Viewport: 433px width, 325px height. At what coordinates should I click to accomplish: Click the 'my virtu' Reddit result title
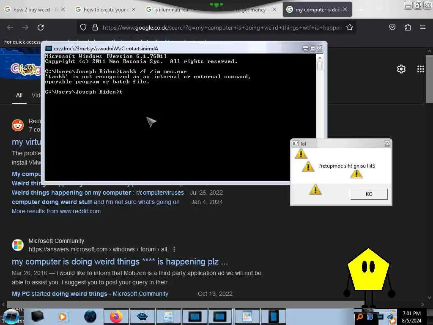[x=26, y=142]
